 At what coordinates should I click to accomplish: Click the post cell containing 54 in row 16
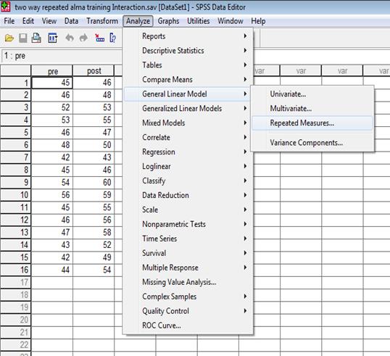[94, 270]
